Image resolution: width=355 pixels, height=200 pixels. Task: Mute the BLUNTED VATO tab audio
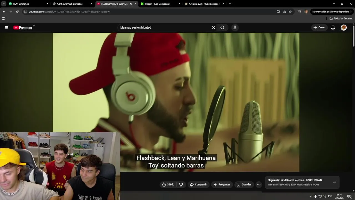pos(131,4)
